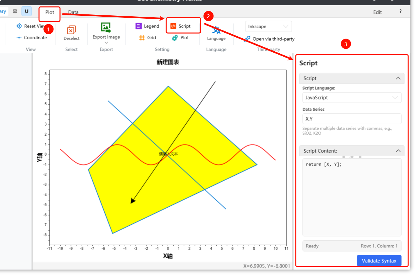
Task: Click the Data Series input field
Action: tap(351, 119)
